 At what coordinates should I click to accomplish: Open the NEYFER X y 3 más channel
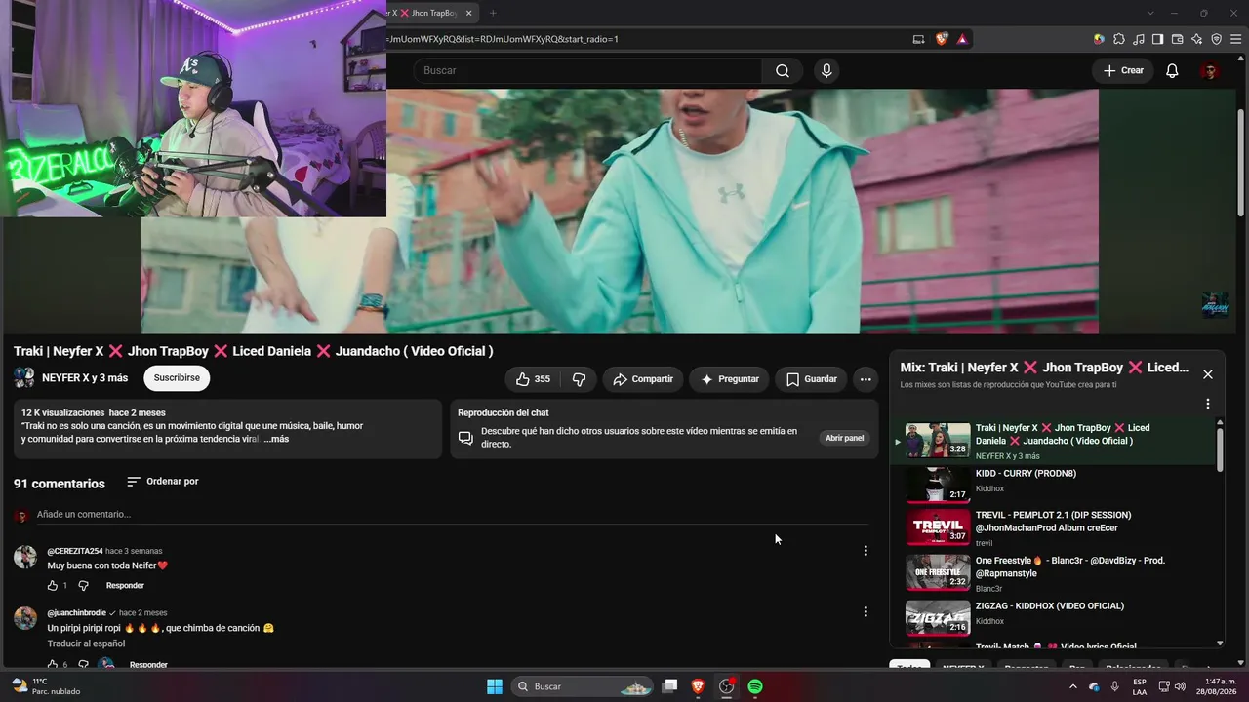point(85,378)
